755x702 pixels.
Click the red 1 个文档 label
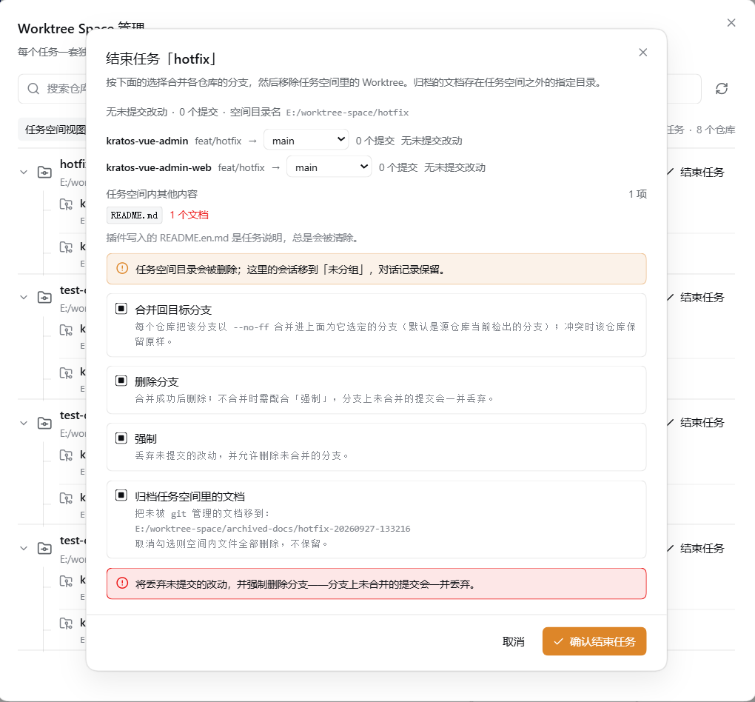pyautogui.click(x=189, y=215)
